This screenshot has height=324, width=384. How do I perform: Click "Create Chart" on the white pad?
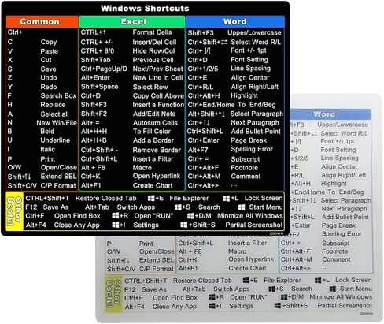[x=247, y=268]
